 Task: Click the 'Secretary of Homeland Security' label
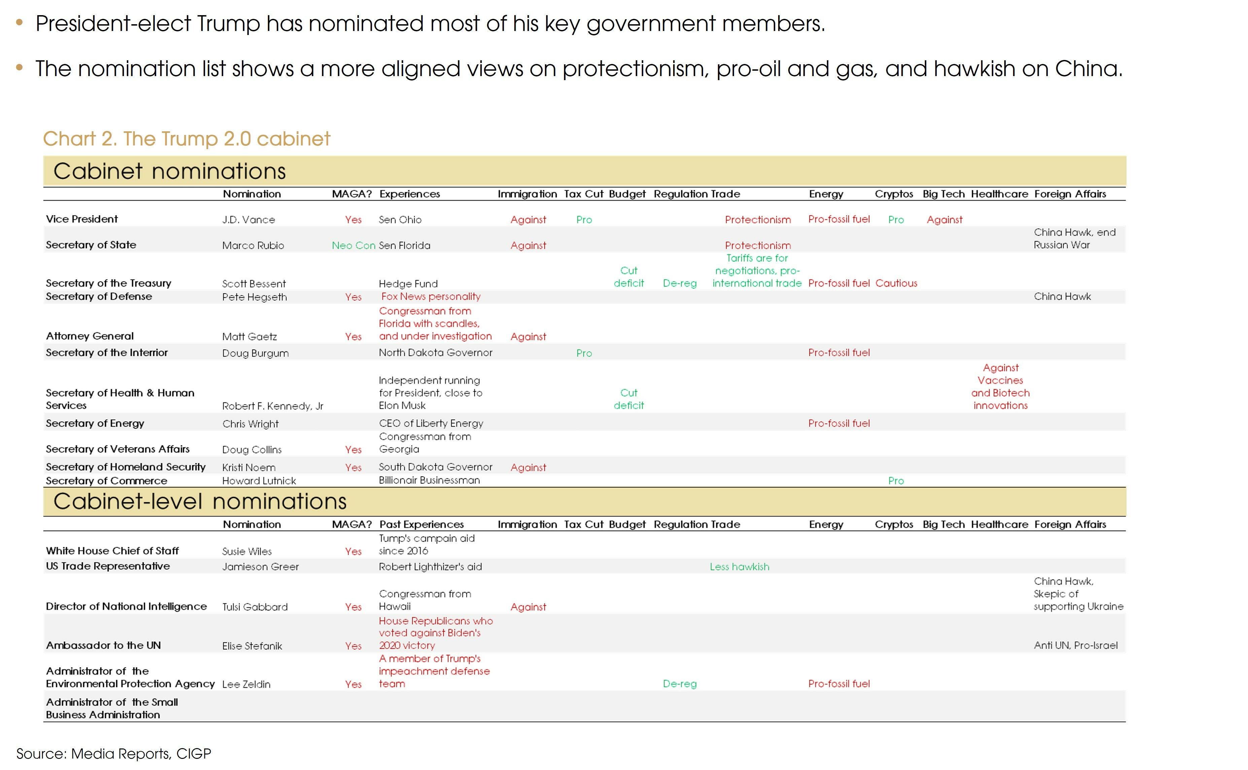[126, 467]
